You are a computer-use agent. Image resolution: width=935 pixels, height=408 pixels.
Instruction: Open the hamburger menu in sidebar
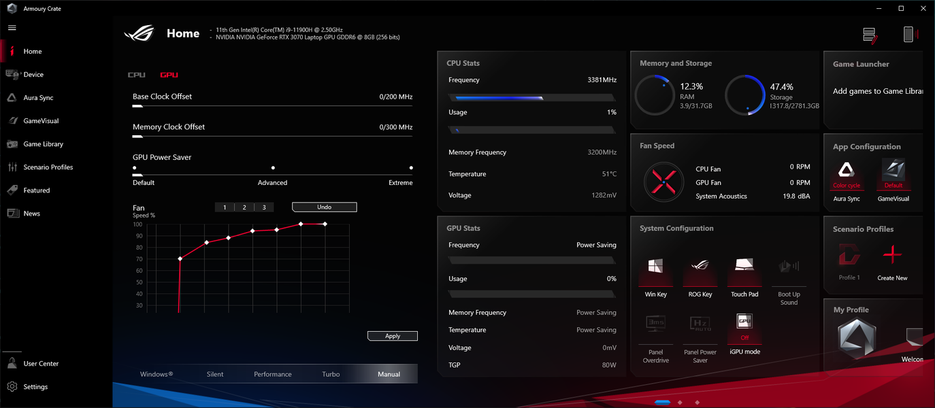pyautogui.click(x=12, y=28)
